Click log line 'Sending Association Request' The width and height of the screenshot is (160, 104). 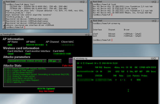click(x=22, y=80)
